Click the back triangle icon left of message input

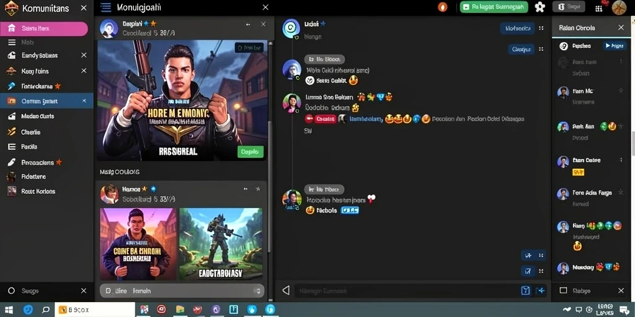[x=286, y=290]
